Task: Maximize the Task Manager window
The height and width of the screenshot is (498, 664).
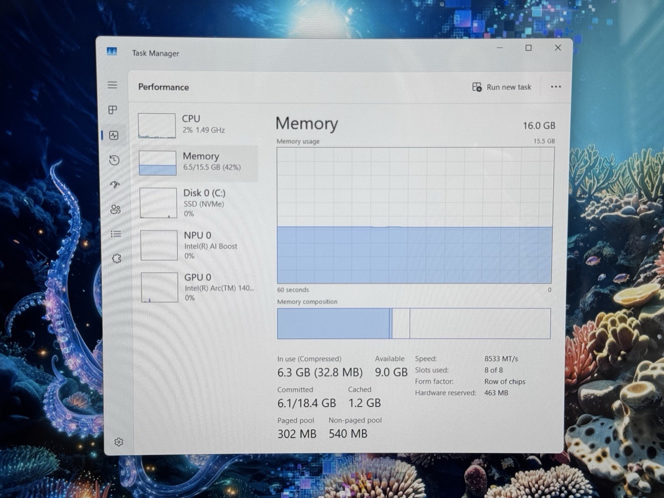Action: 528,48
